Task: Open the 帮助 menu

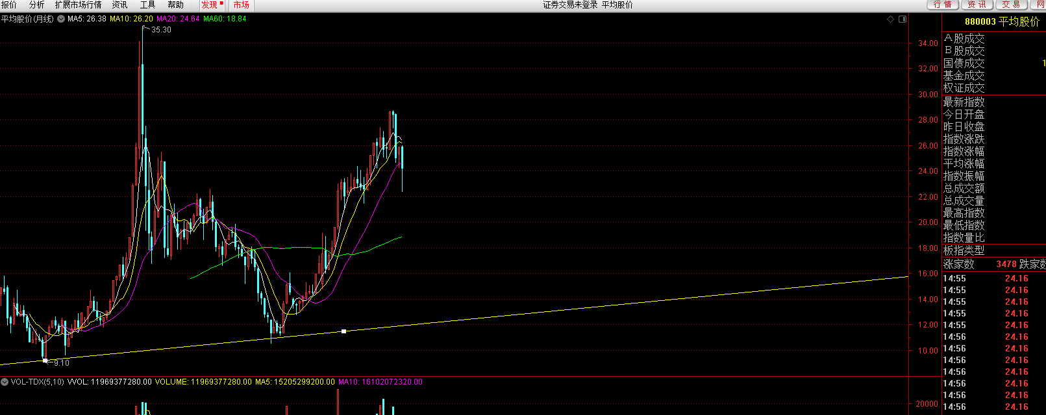Action: 176,5
